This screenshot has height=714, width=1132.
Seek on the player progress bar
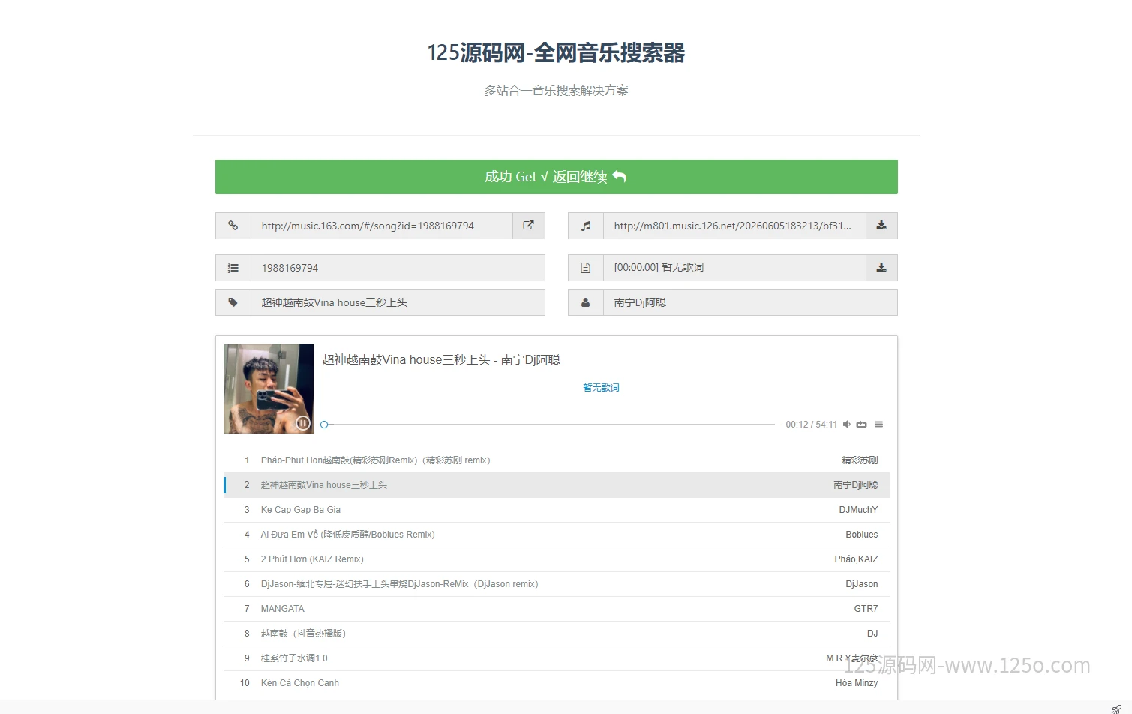click(x=548, y=424)
